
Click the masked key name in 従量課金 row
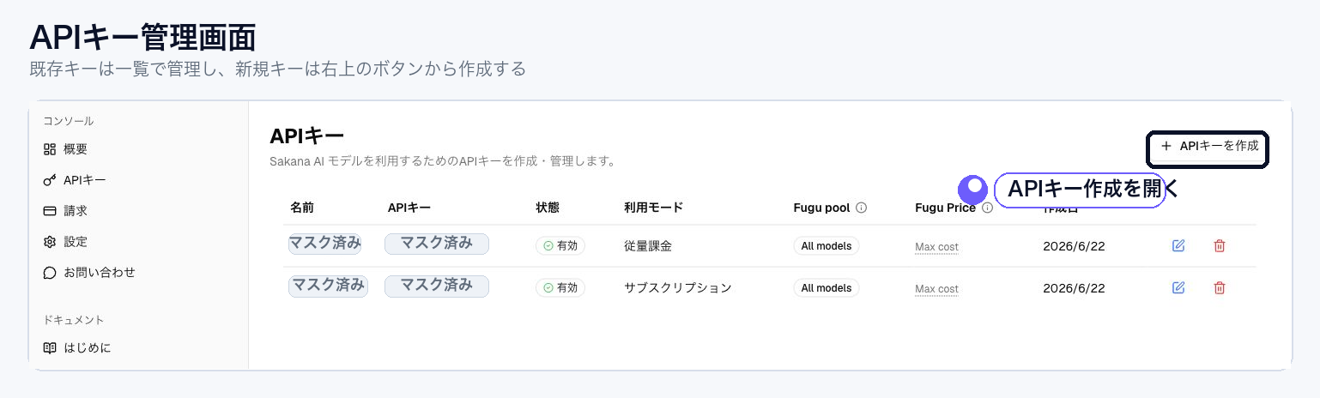pyautogui.click(x=325, y=244)
